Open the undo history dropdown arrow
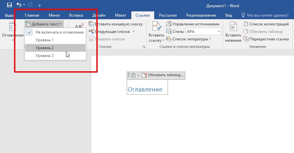294x153 pixels. click(24, 5)
